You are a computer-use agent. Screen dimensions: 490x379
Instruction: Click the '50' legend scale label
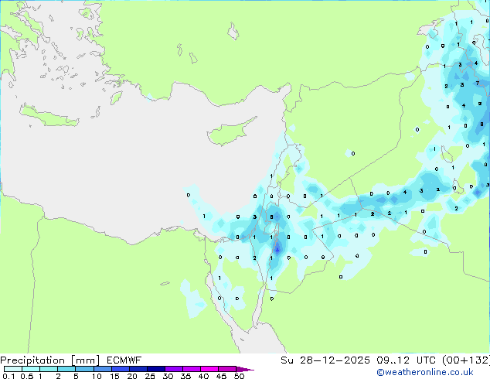click(x=239, y=376)
